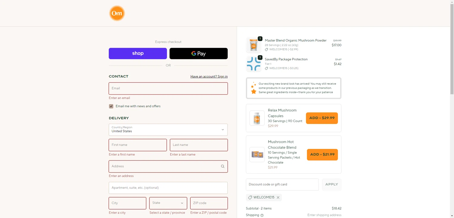The width and height of the screenshot is (454, 218).
Task: Click the Enter shipping address text
Action: (x=324, y=215)
